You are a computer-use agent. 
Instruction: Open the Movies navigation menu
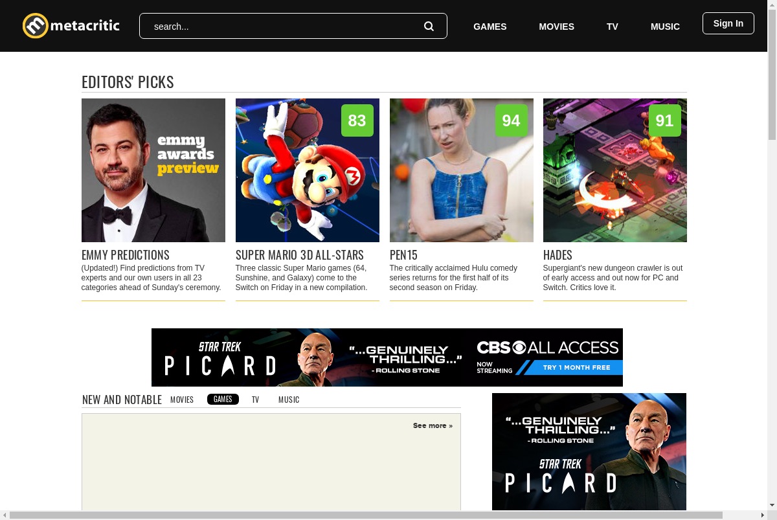point(557,27)
